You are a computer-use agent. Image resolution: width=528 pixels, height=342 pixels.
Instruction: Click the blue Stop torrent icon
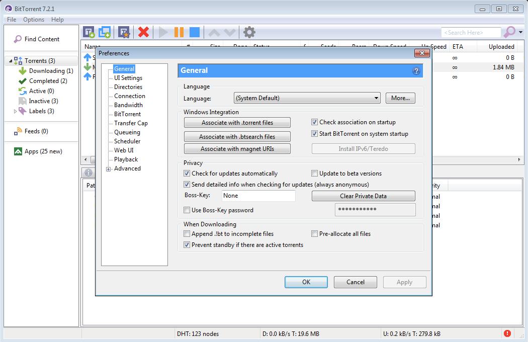click(195, 32)
